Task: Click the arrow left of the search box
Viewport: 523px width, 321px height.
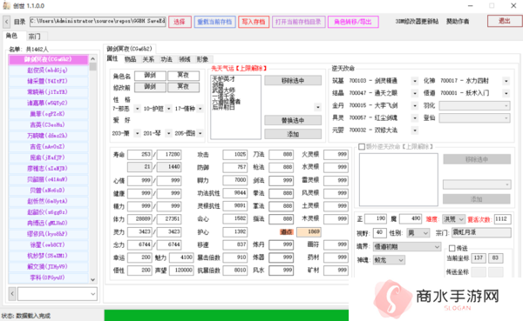Action: tap(12, 294)
